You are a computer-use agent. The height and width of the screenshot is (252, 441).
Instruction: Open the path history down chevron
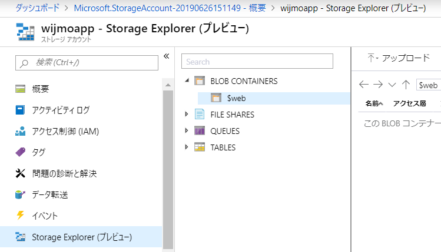(392, 85)
